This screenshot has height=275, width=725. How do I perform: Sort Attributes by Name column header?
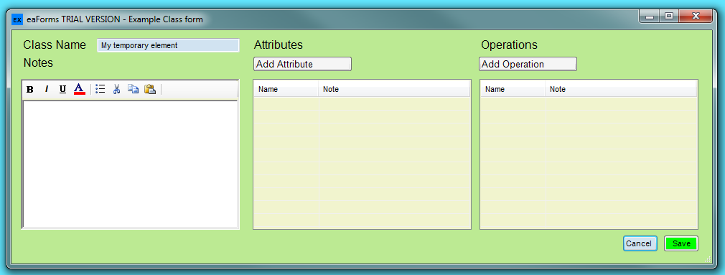286,89
